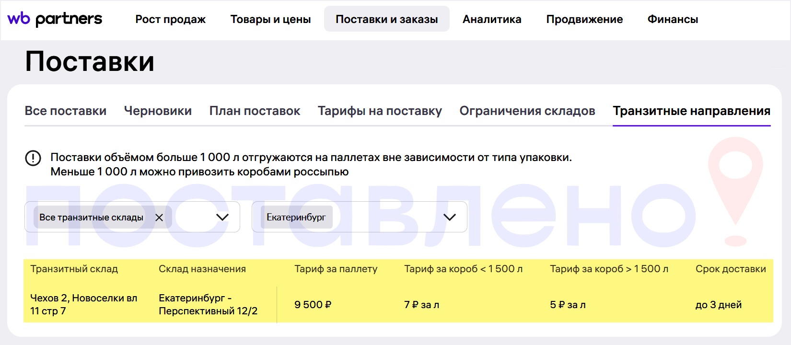Click the Чехов 2 transit warehouse row
The width and height of the screenshot is (791, 345).
pyautogui.click(x=84, y=304)
